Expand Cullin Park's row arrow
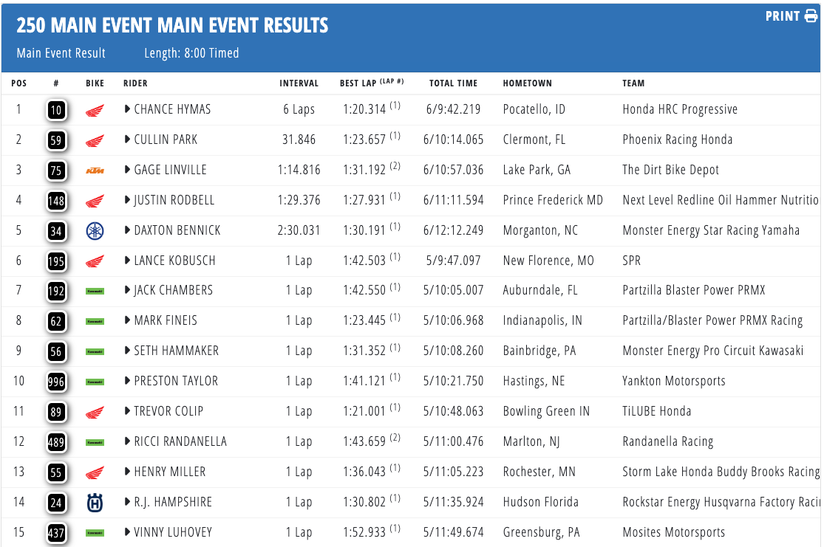 coord(128,140)
